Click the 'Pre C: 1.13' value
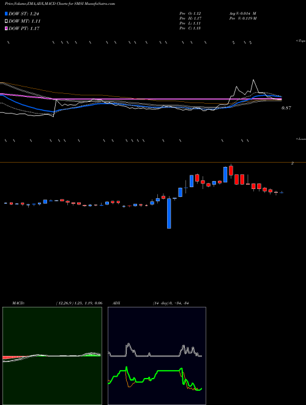 (x=190, y=28)
